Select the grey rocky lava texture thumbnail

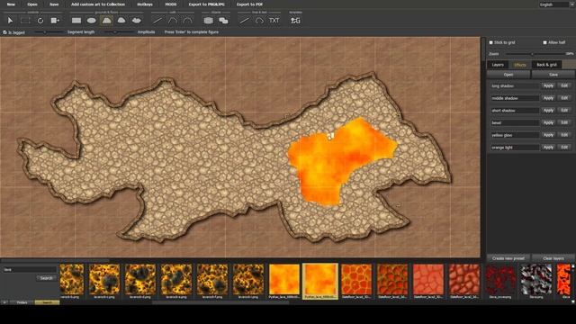(x=536, y=281)
